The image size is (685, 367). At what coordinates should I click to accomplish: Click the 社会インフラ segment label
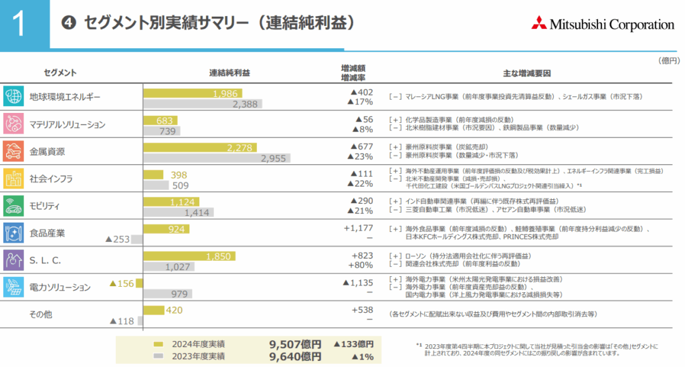pyautogui.click(x=51, y=178)
